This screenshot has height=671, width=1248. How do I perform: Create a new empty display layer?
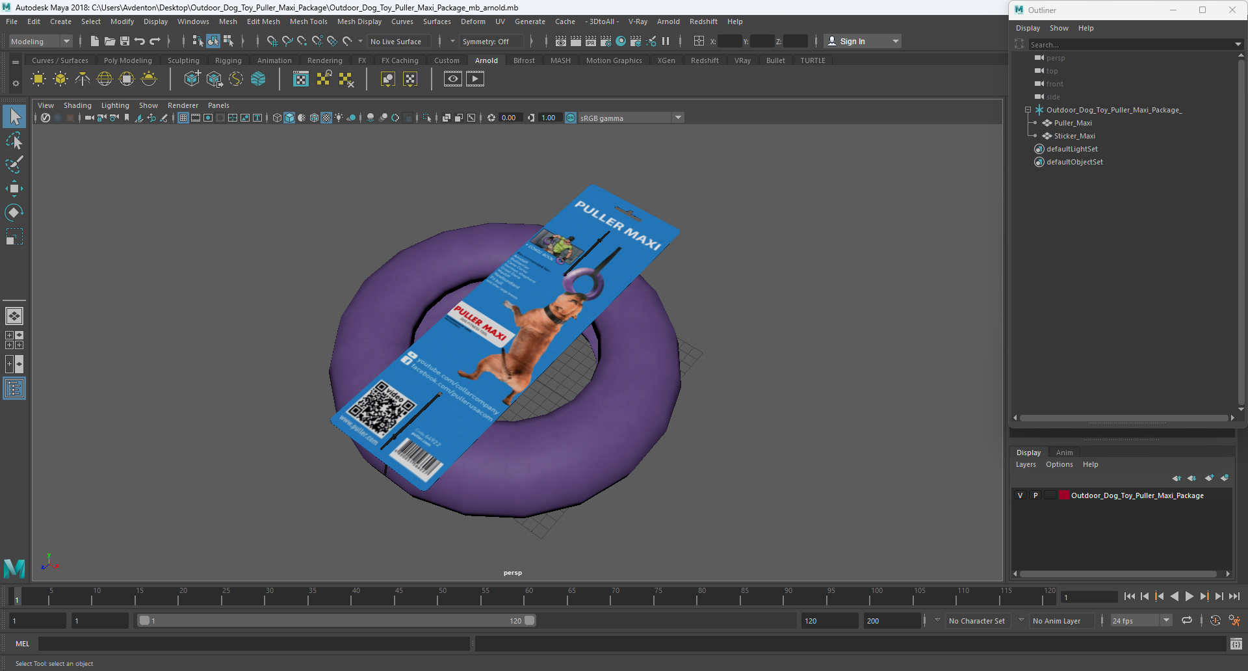pyautogui.click(x=1209, y=478)
